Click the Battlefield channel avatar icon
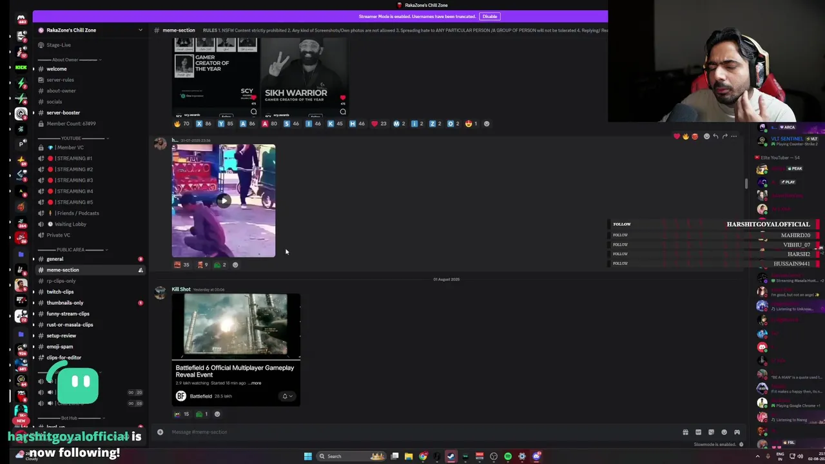The image size is (825, 464). click(181, 396)
